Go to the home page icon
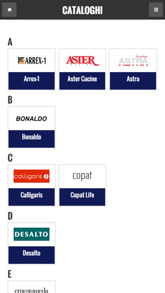 [x=9, y=10]
